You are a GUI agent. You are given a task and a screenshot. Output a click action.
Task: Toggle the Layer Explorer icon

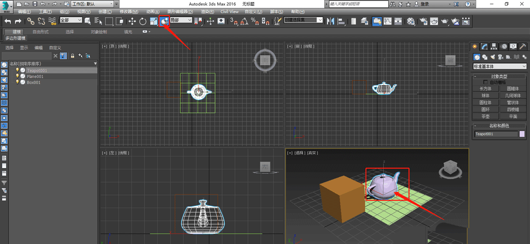364,21
